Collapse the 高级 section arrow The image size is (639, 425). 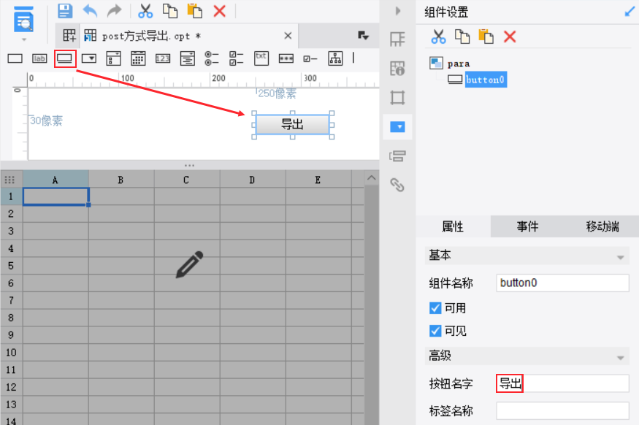point(620,358)
